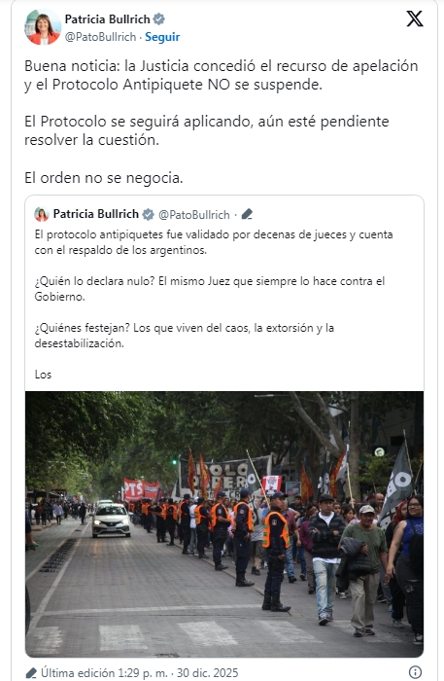Click 'El orden no se negocia' line
Viewport: 444px width, 681px height.
104,178
